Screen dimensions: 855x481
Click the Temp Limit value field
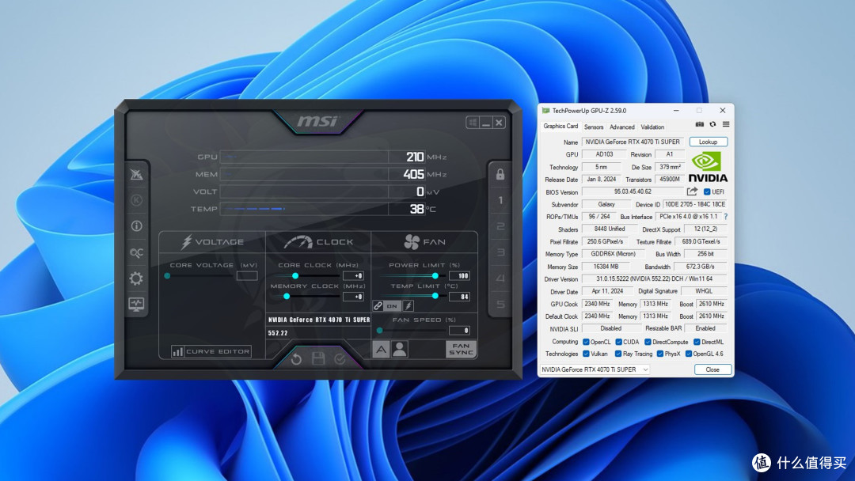(x=459, y=297)
